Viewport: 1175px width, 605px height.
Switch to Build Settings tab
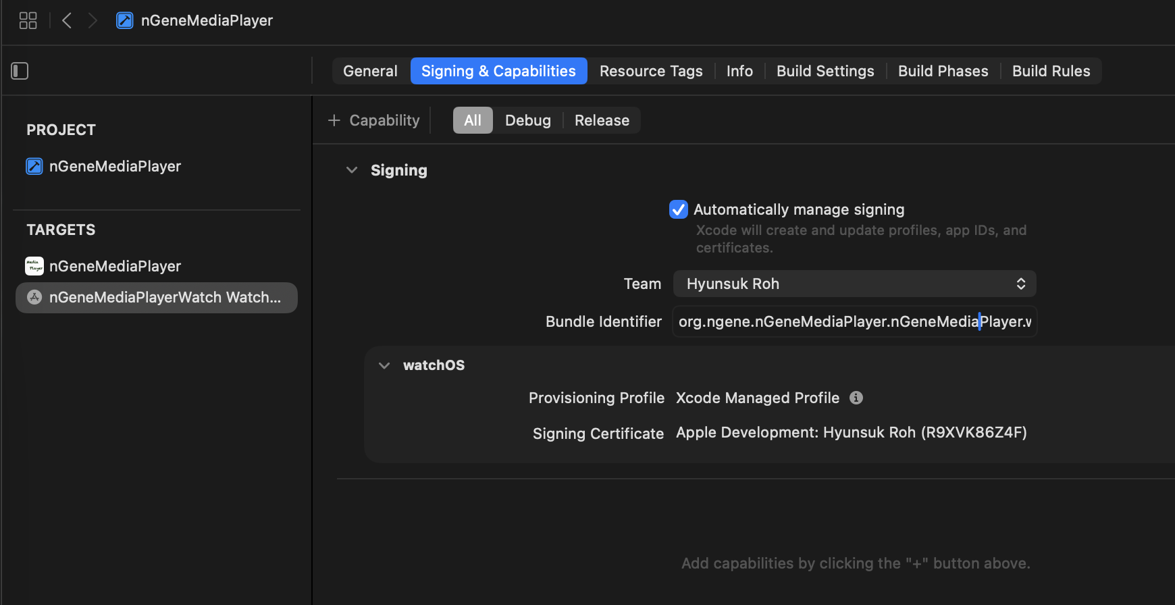point(825,71)
